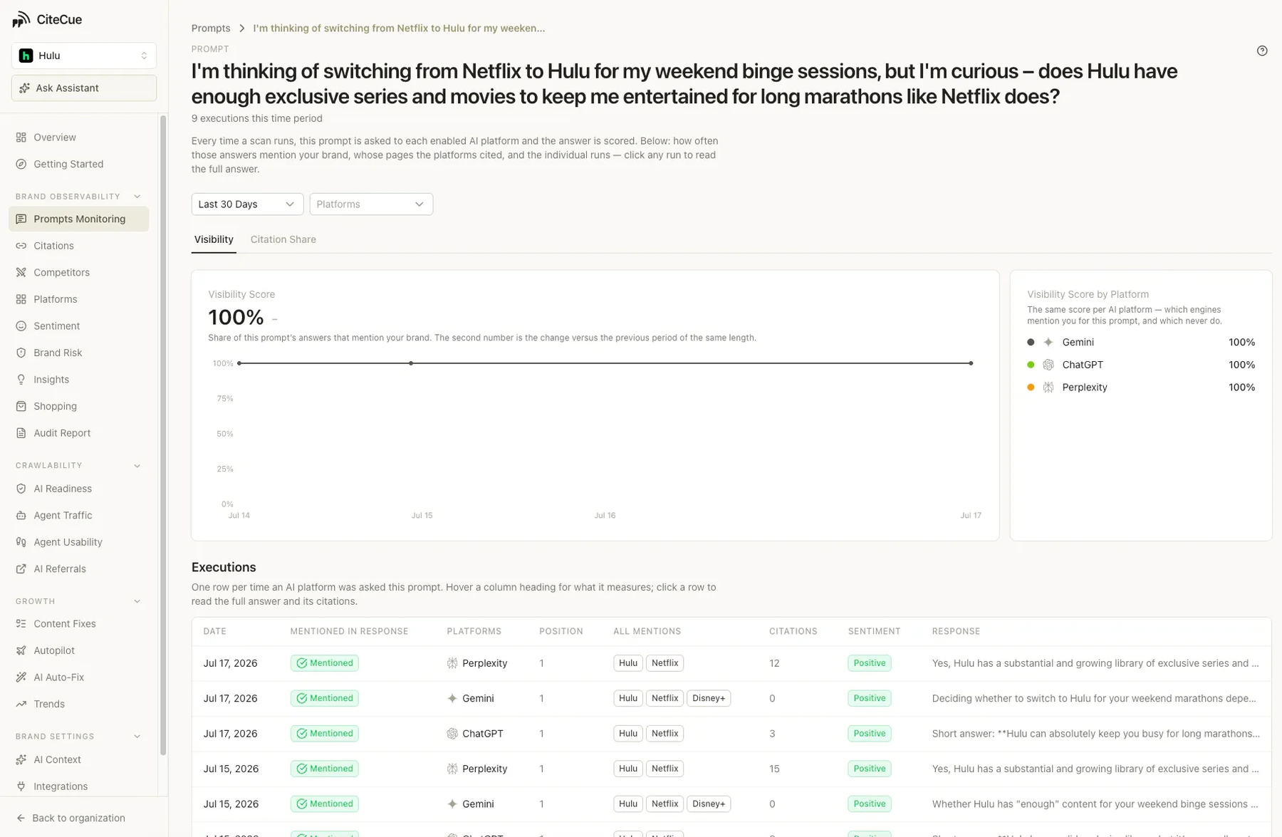Click the Sentiment smiley icon

21,326
